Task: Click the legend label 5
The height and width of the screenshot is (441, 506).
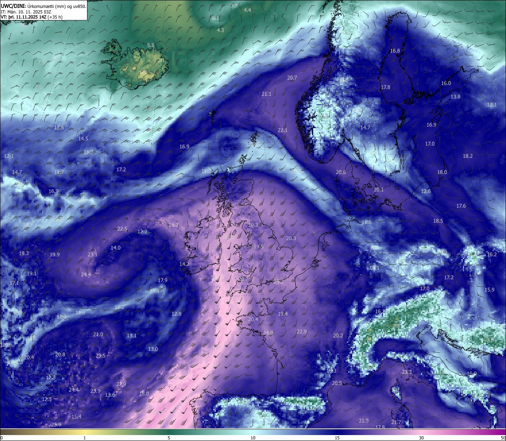Action: [x=169, y=438]
